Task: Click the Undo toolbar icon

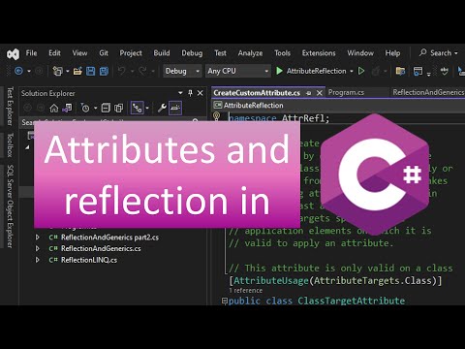Action: point(121,71)
